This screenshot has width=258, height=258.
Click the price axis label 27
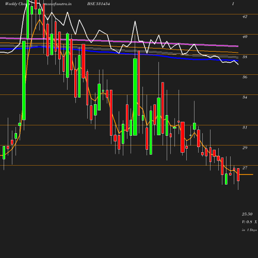[245, 168]
